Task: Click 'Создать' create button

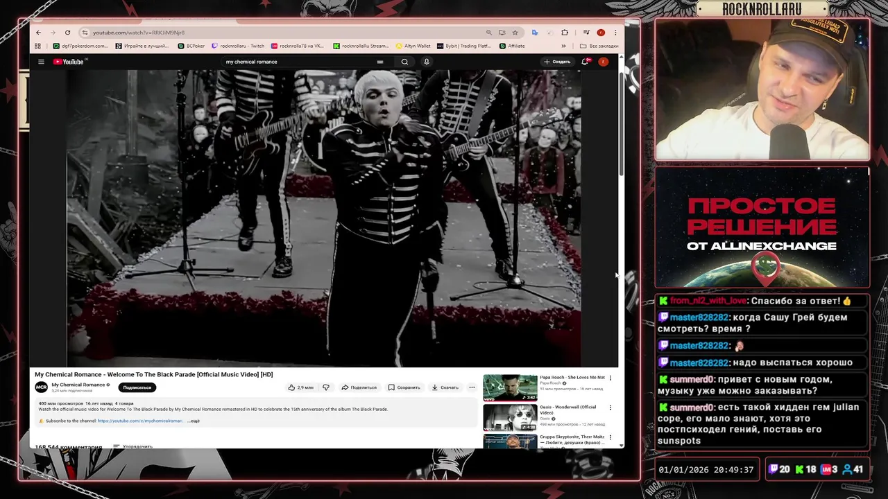Action: [557, 62]
